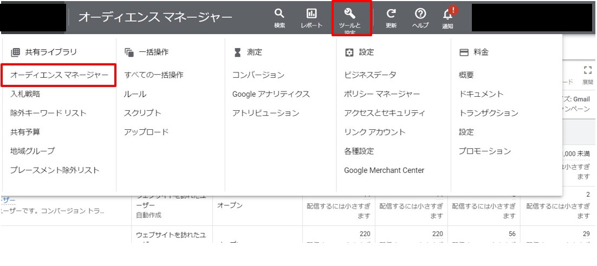The image size is (597, 266).
Task: Select ルール under bulk actions
Action: click(135, 94)
